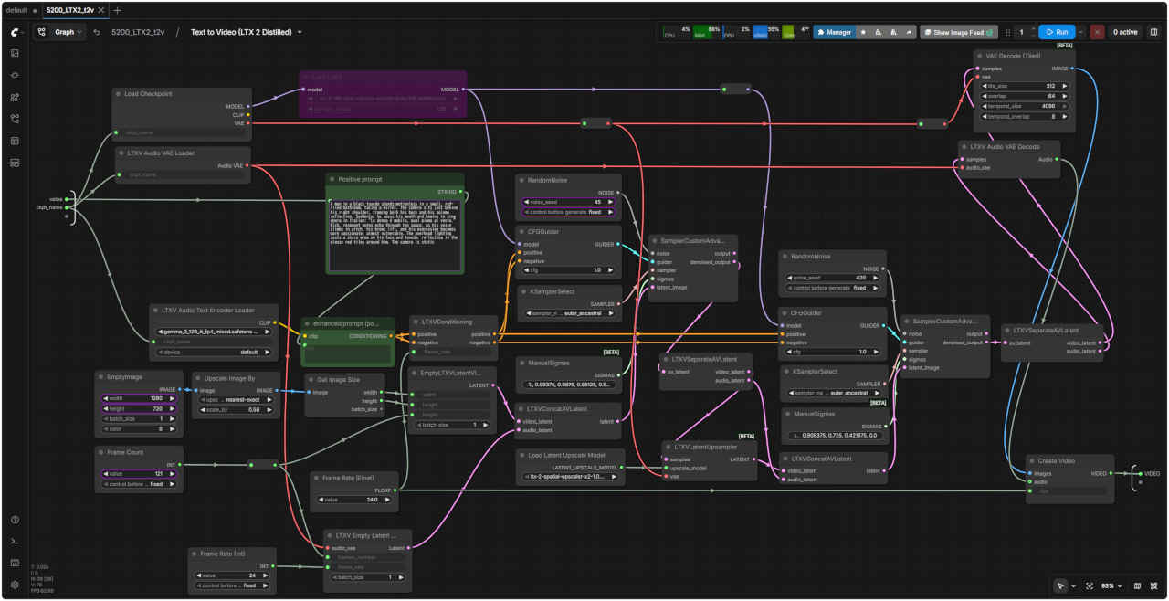The image size is (1169, 601).
Task: Collapse the Frame Count node
Action: coord(101,451)
